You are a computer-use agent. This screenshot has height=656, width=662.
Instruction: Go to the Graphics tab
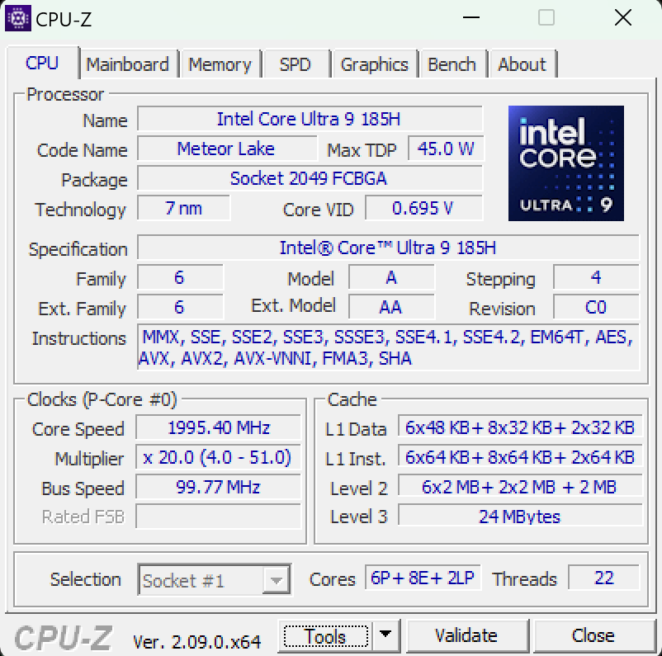375,64
